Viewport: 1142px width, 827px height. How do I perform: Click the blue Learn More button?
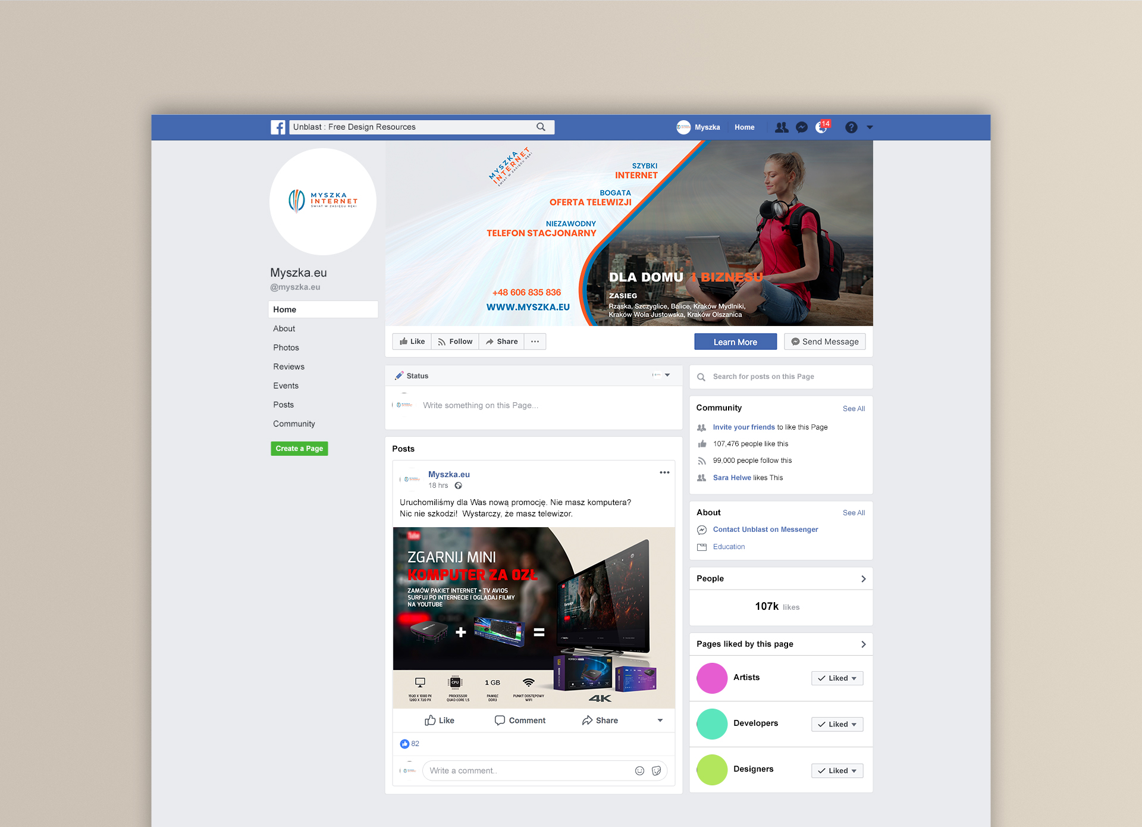tap(735, 342)
